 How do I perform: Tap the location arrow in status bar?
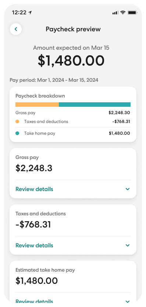pyautogui.click(x=30, y=13)
